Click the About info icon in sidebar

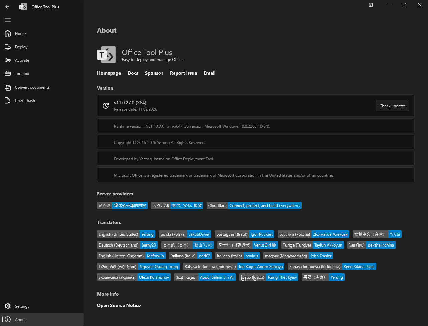click(8, 319)
